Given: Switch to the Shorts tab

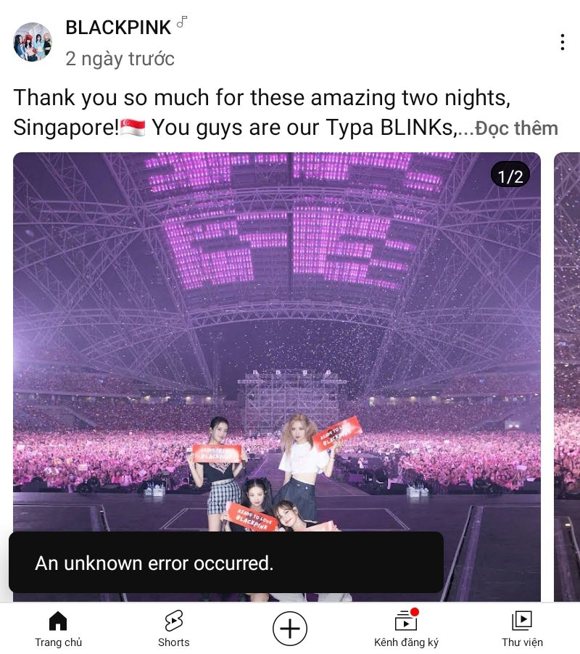Looking at the screenshot, I should coord(173,629).
